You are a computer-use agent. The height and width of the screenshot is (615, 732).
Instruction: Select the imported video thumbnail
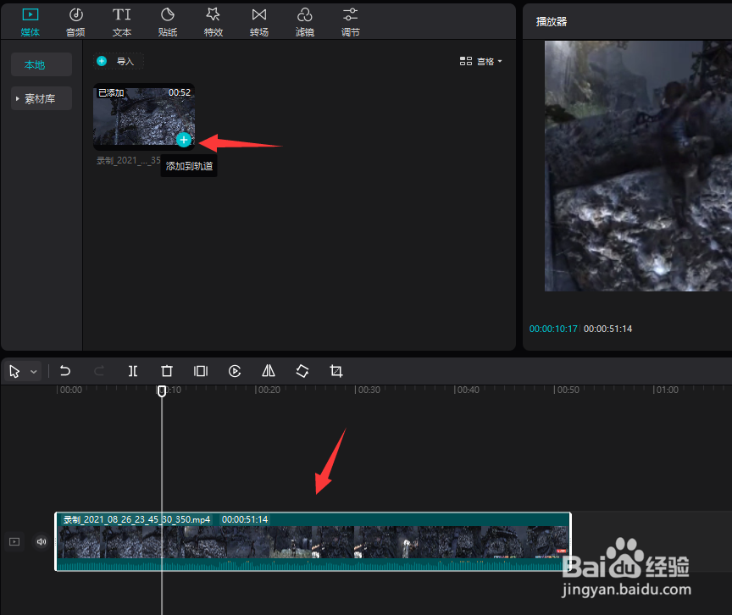click(x=144, y=116)
